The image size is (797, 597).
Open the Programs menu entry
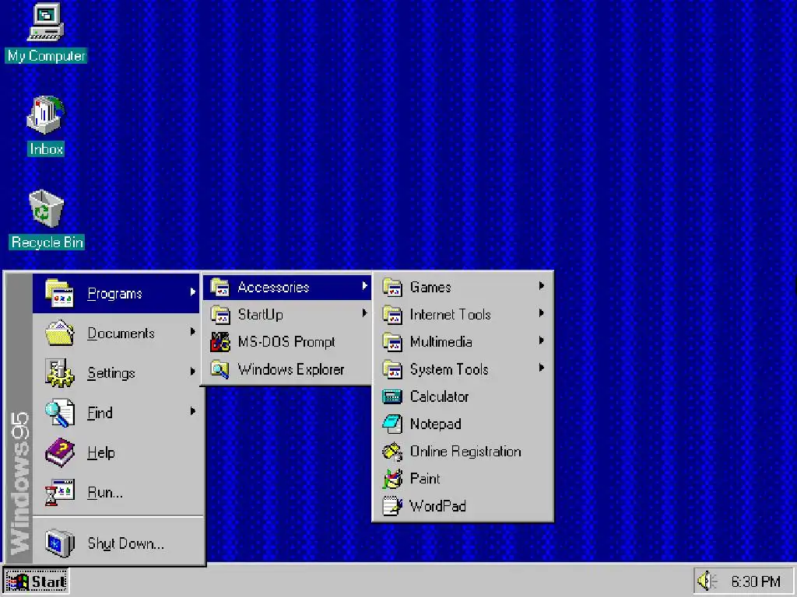pos(116,293)
